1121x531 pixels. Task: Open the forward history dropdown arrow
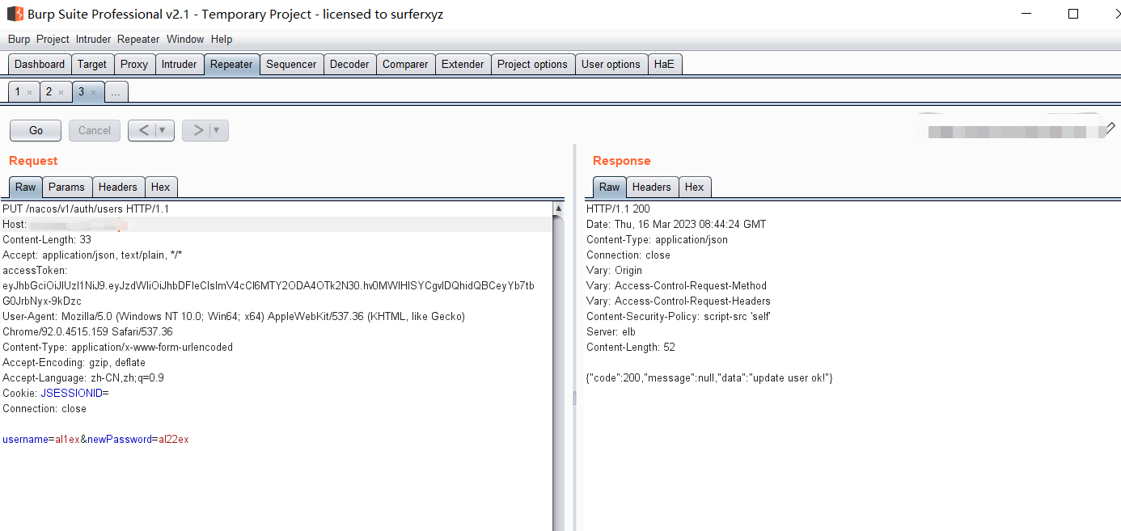pyautogui.click(x=218, y=130)
